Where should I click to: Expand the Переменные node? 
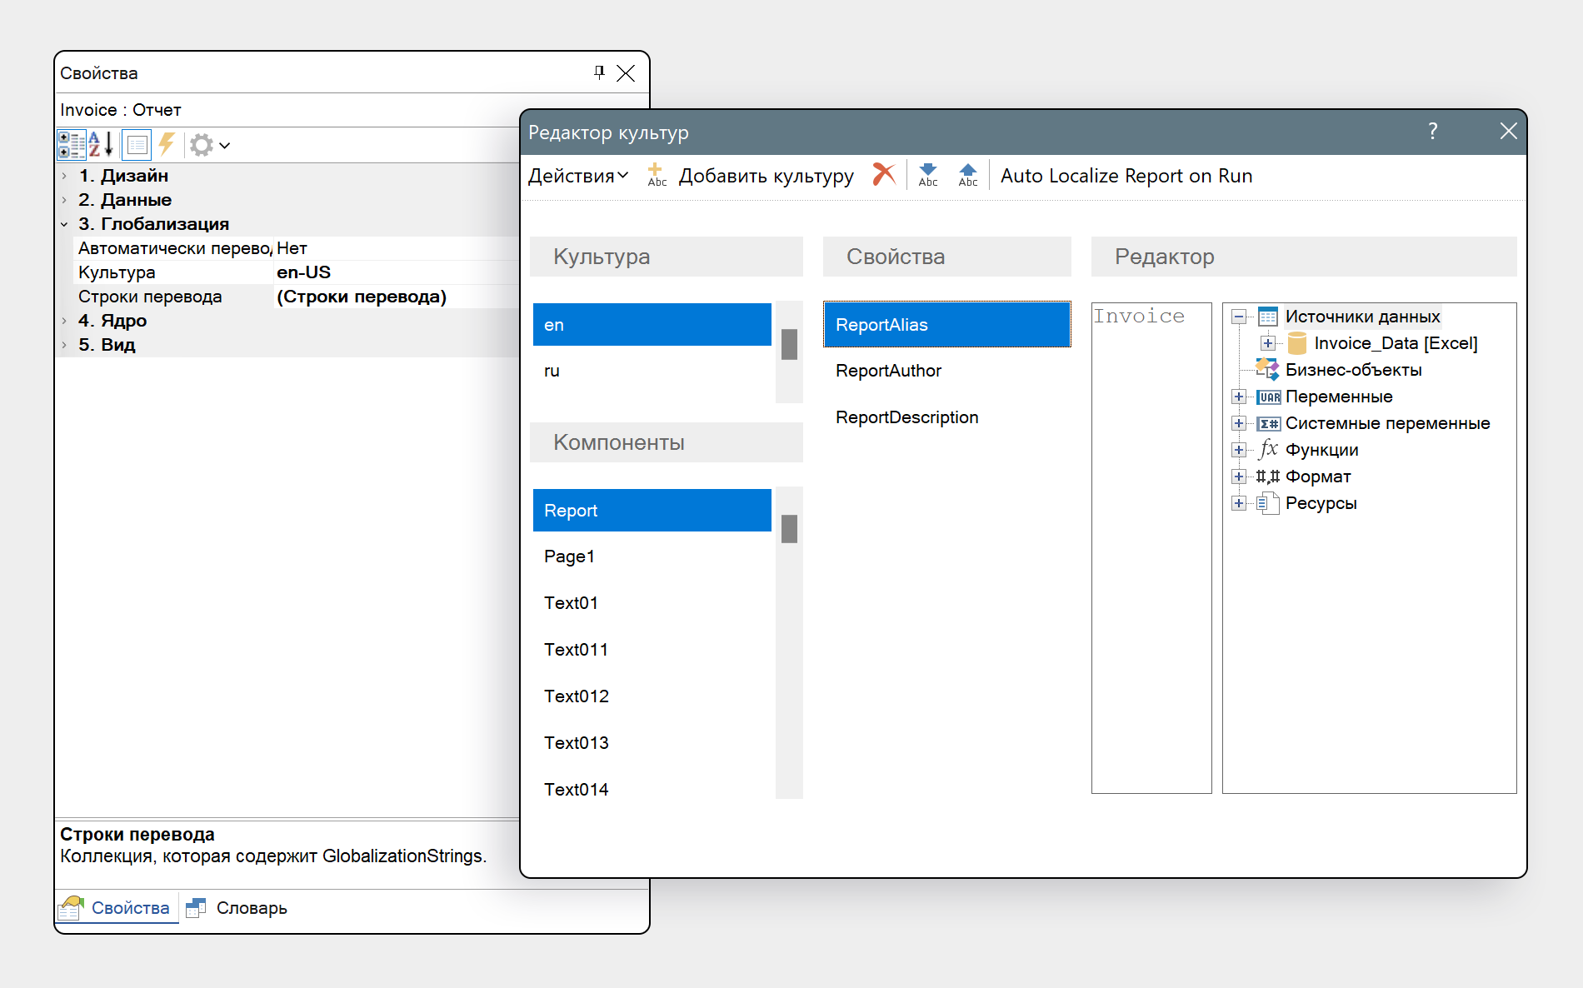[x=1239, y=397]
